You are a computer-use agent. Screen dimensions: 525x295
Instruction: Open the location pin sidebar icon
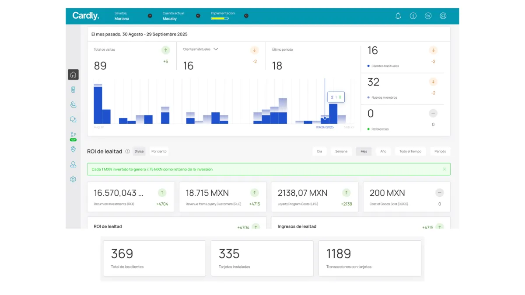coord(73,149)
